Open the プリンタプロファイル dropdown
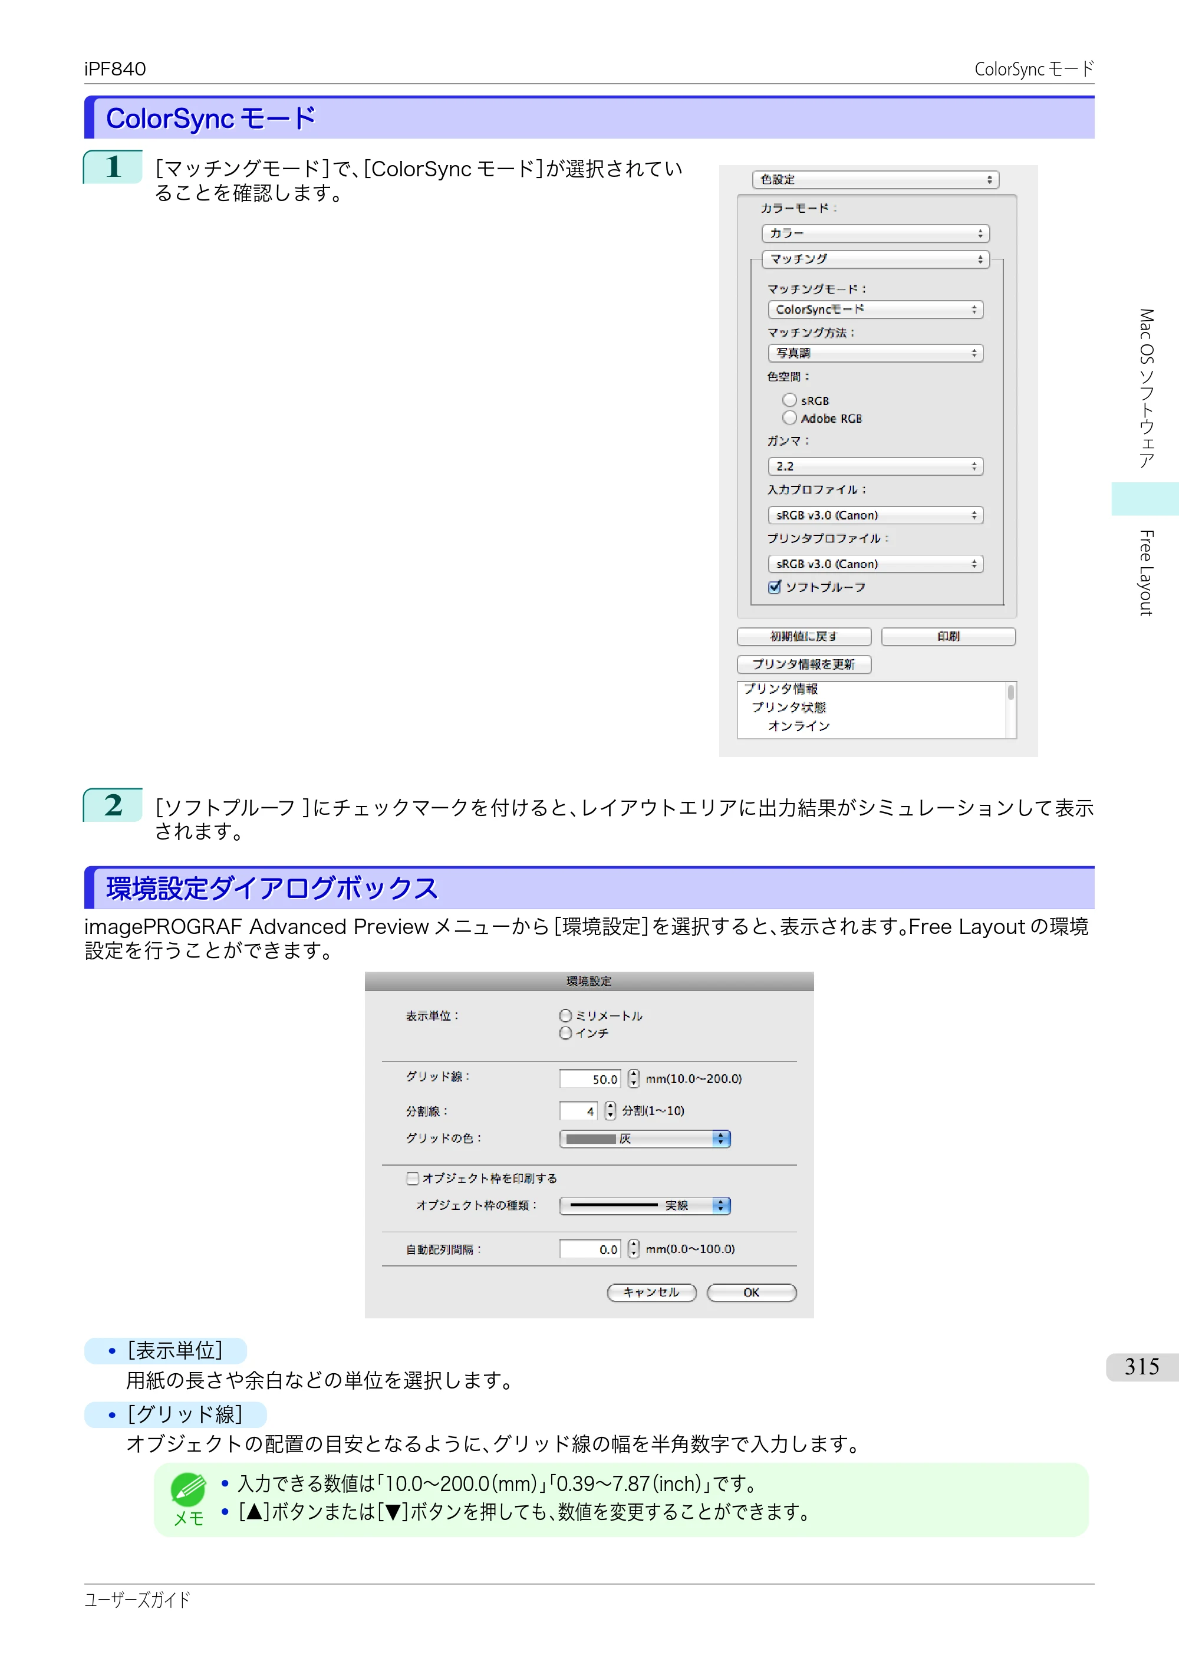1179x1668 pixels. pos(875,564)
